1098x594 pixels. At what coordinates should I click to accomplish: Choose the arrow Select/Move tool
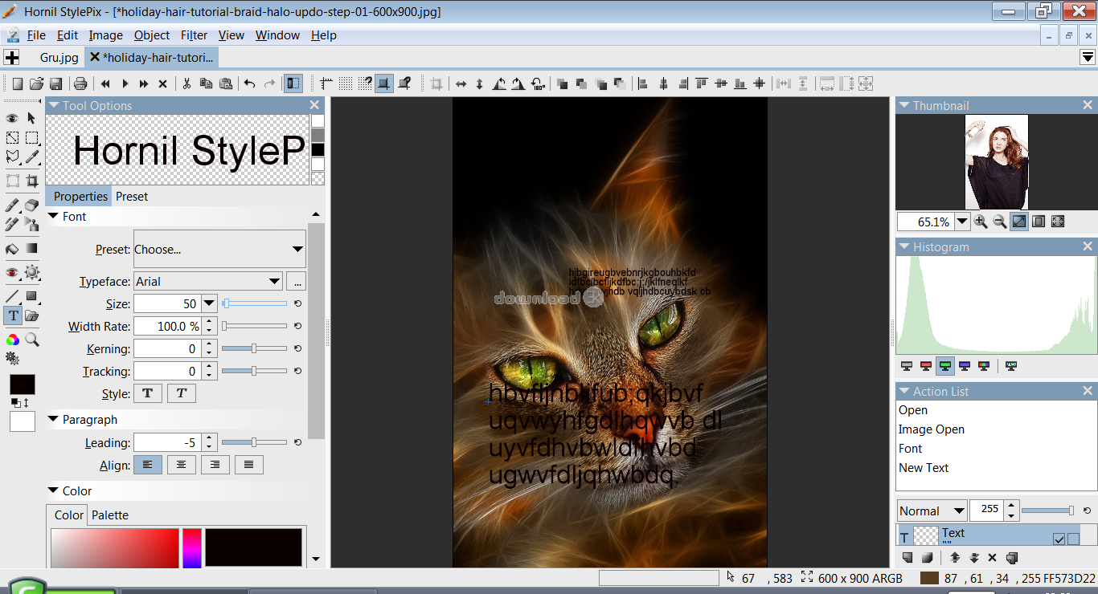coord(32,118)
